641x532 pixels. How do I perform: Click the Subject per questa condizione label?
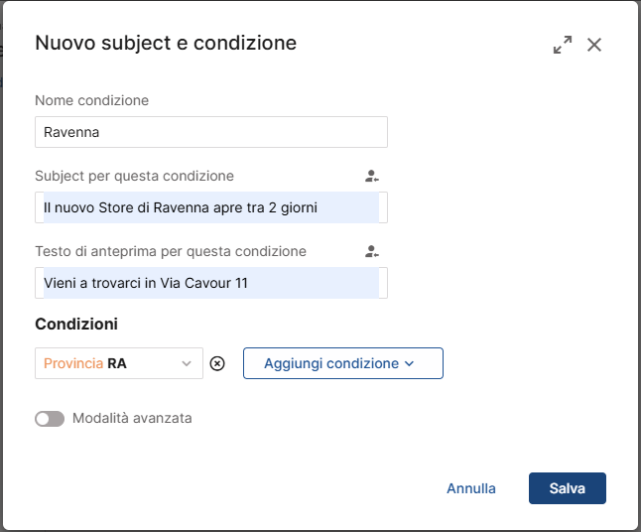pyautogui.click(x=134, y=176)
